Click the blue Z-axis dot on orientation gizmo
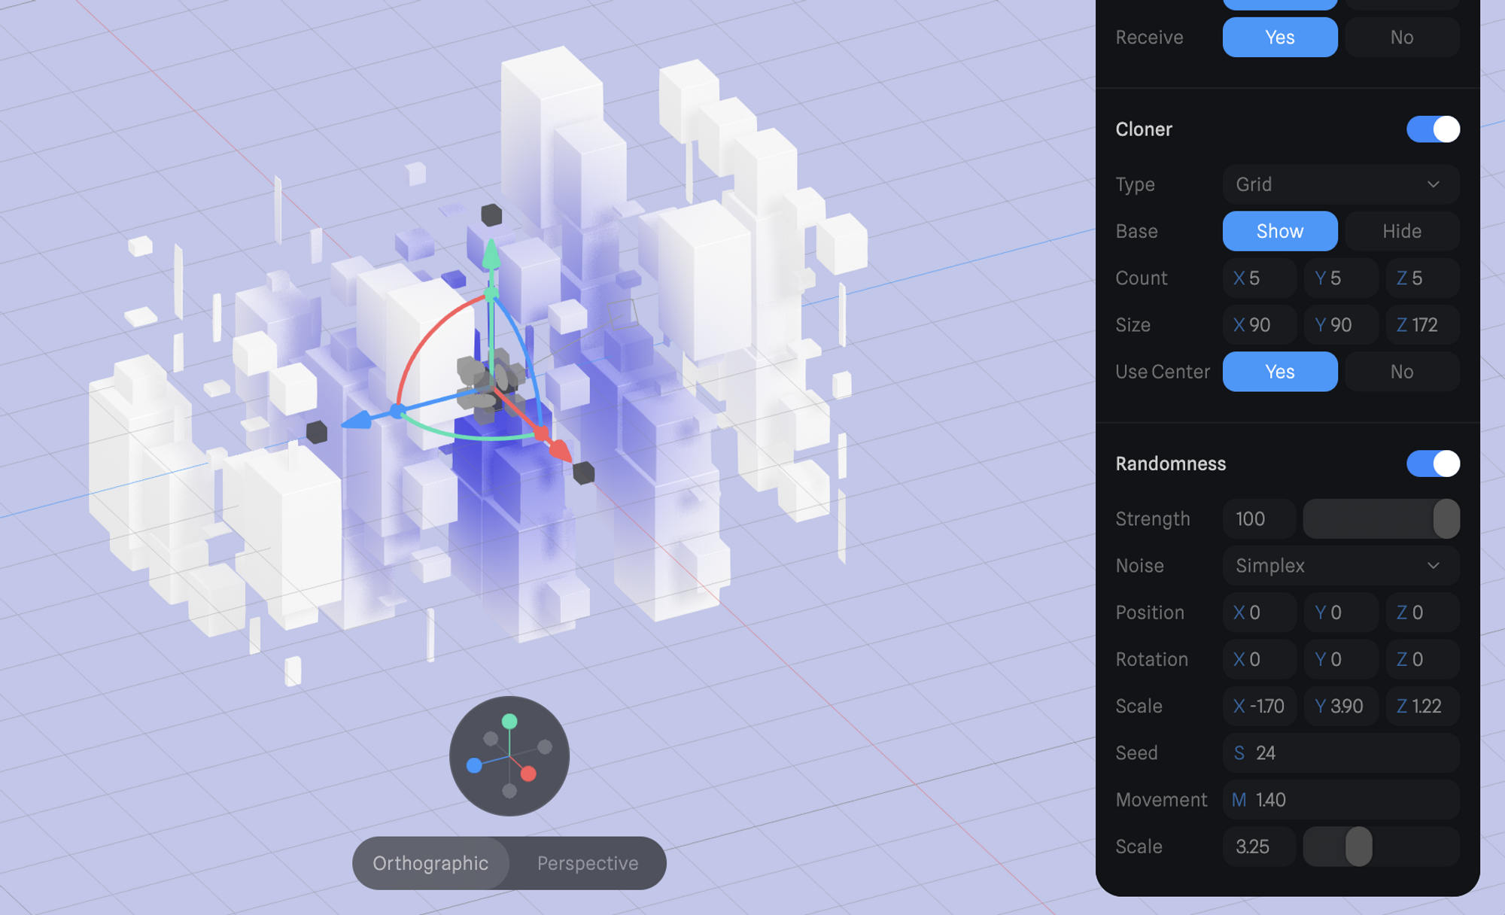The height and width of the screenshot is (915, 1505). [474, 765]
